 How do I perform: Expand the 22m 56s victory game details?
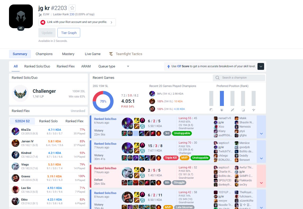pyautogui.click(x=261, y=134)
